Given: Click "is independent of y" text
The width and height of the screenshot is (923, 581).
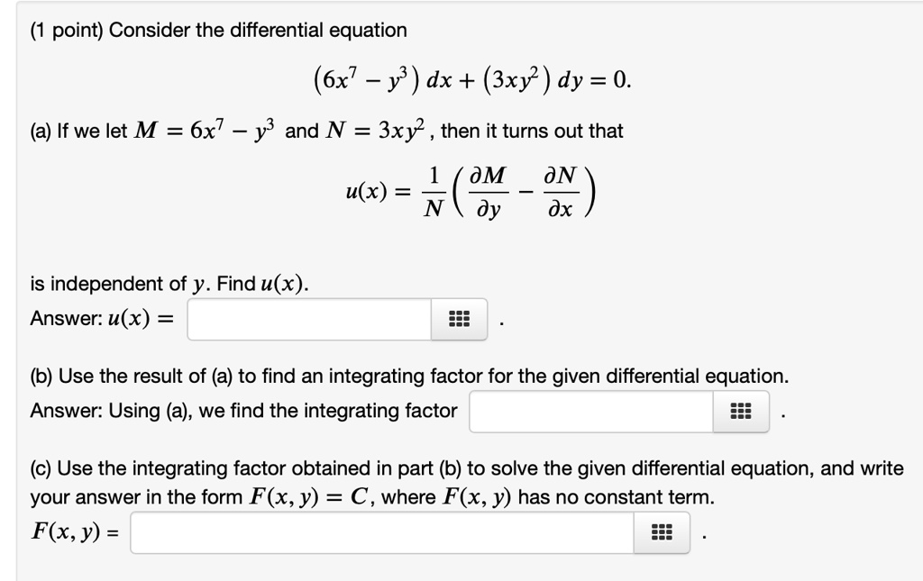Looking at the screenshot, I should 119,285.
